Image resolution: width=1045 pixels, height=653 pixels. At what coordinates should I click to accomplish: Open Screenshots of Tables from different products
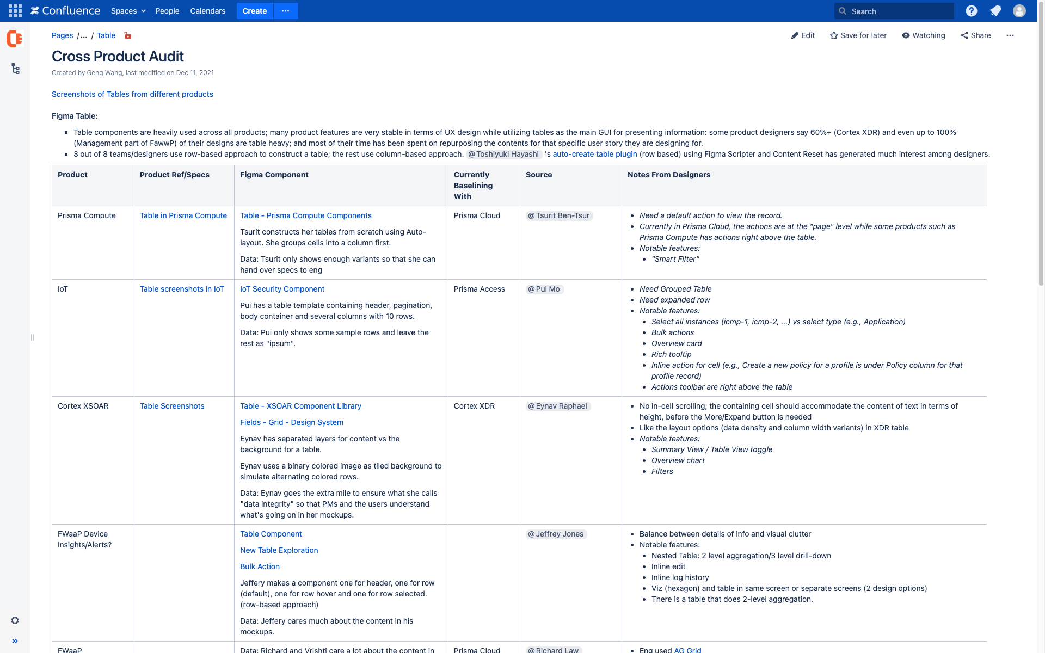pyautogui.click(x=132, y=94)
